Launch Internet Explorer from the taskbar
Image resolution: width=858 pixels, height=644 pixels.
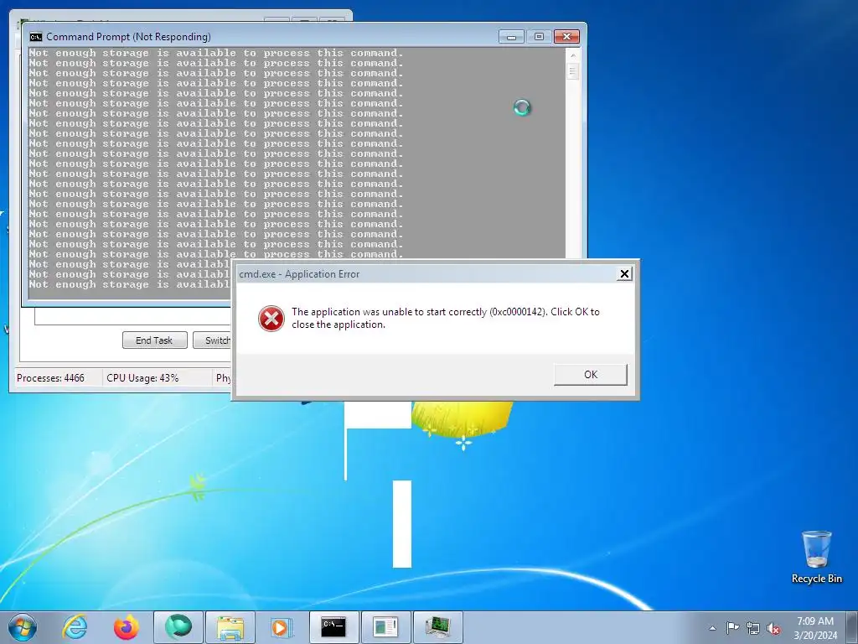(75, 627)
